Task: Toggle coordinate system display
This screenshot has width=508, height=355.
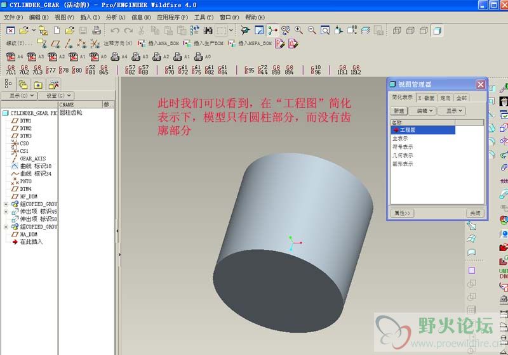Action: pos(95,43)
